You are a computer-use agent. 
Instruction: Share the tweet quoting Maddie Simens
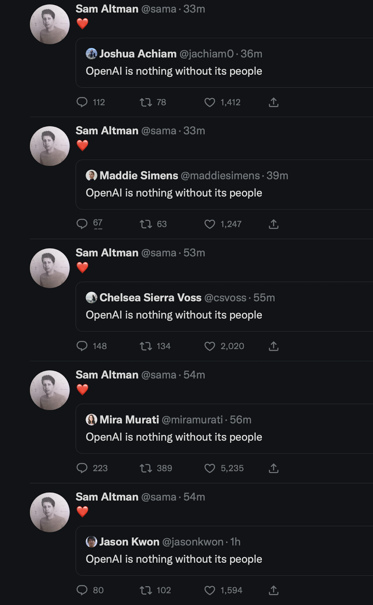(274, 224)
